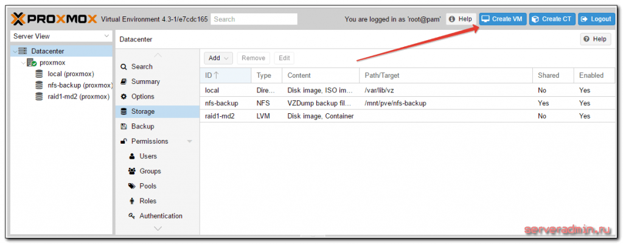Open Help in the top header

460,19
